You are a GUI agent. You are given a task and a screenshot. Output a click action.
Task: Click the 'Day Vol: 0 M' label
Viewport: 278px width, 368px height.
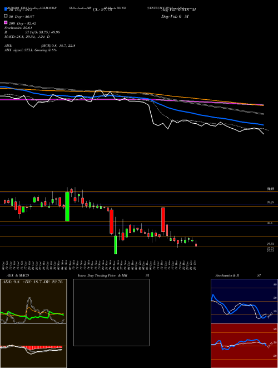(175, 17)
